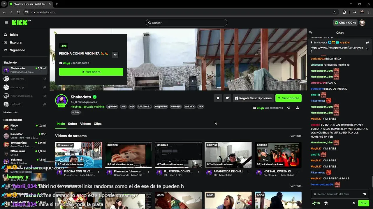The width and height of the screenshot is (373, 209).
Task: Open the chat shop icon
Action: click(326, 203)
